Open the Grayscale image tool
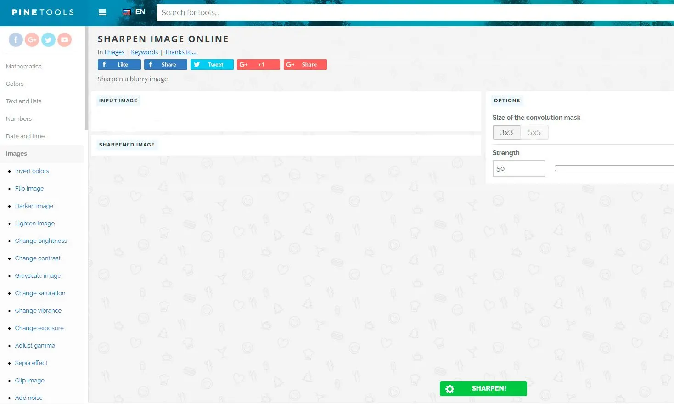This screenshot has height=404, width=674. (x=38, y=276)
